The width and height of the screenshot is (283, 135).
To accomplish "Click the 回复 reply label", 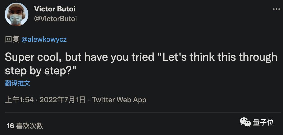I will [12, 40].
